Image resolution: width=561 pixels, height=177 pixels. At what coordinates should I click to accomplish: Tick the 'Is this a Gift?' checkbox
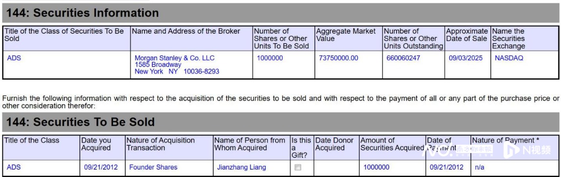click(x=297, y=167)
